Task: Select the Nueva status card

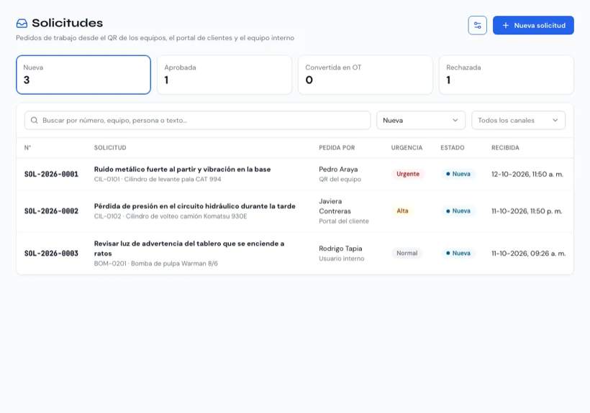Action: (x=83, y=75)
